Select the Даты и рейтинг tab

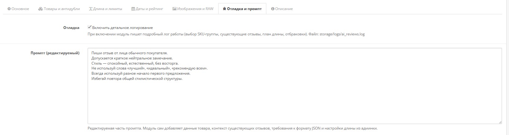pyautogui.click(x=149, y=9)
